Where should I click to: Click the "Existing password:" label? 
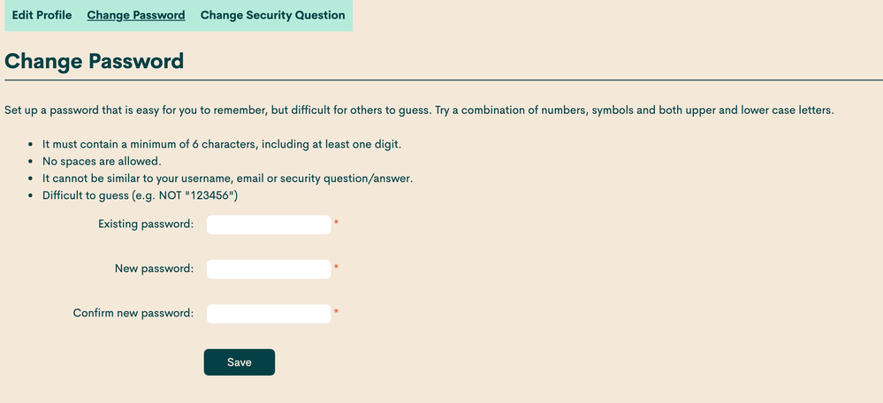pos(146,224)
